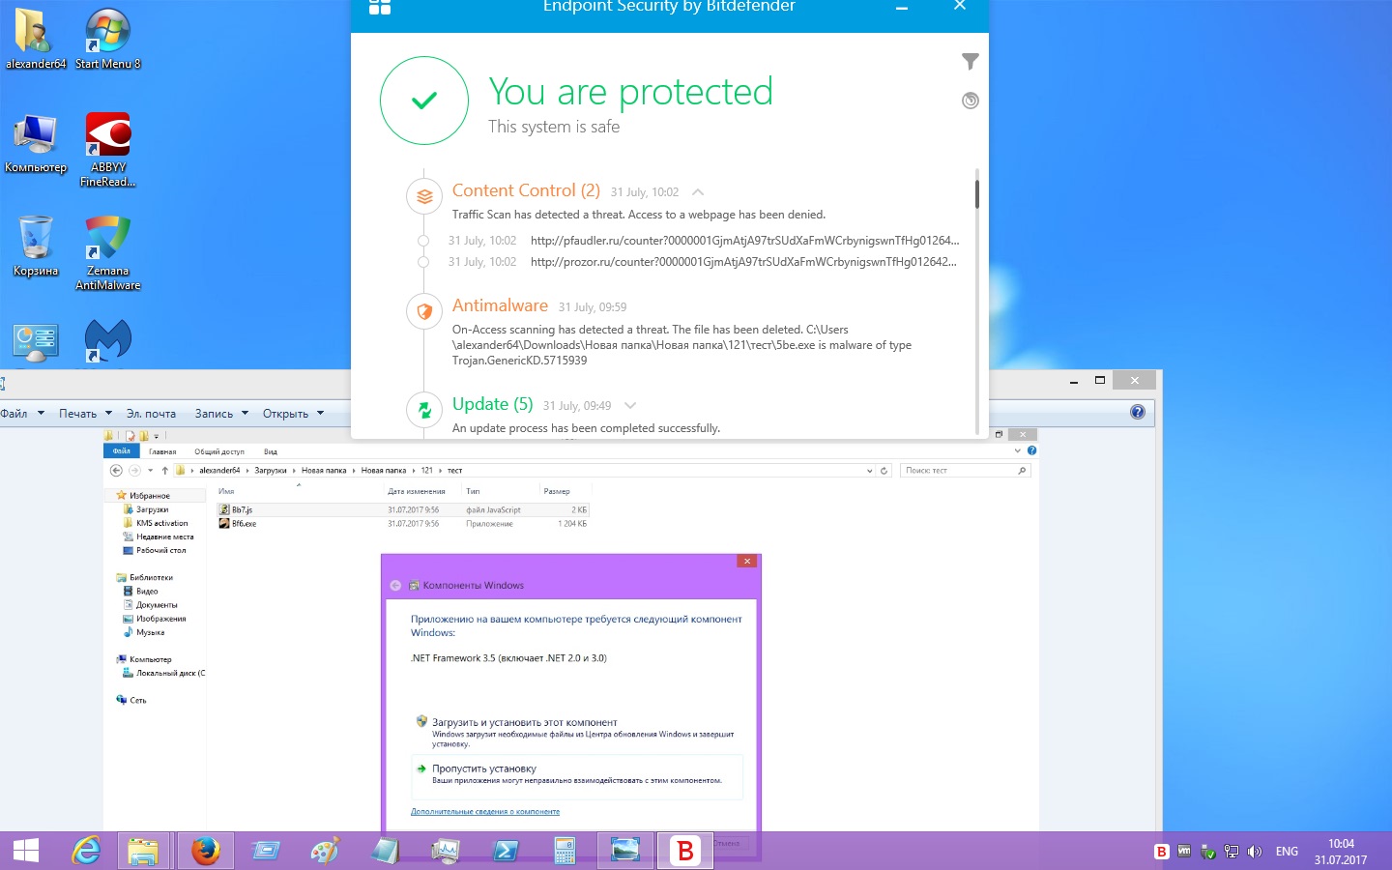1392x870 pixels.
Task: Switch to the Вид ribbon tab
Action: coord(271,451)
